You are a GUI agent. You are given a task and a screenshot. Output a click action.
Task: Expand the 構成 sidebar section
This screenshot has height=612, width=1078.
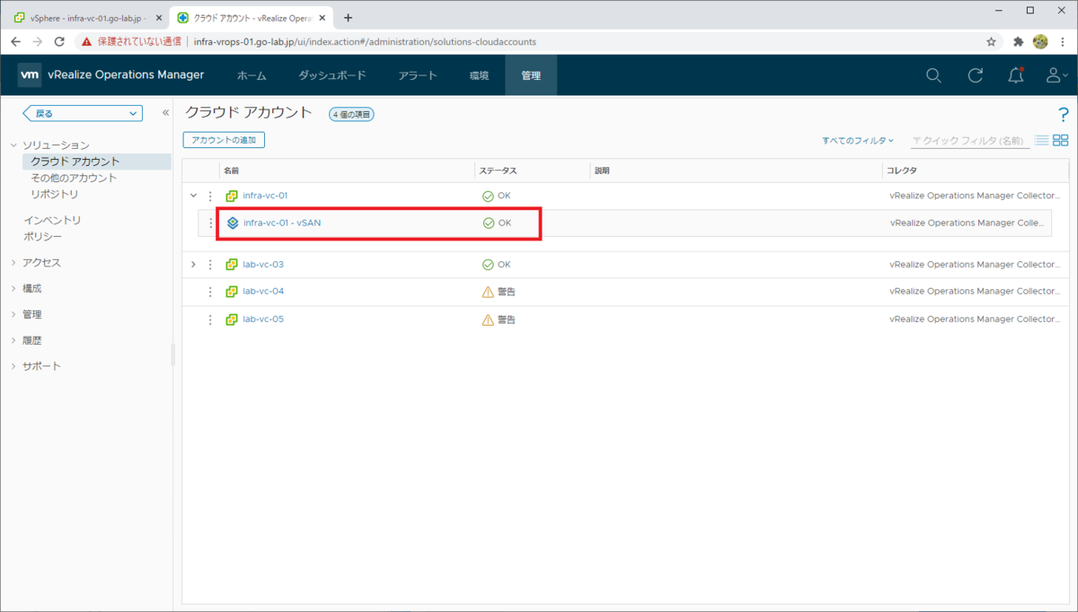click(x=13, y=289)
